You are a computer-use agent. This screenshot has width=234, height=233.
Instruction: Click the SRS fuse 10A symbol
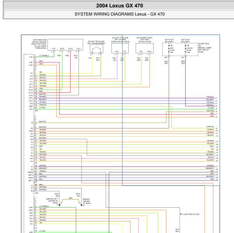tap(169, 49)
